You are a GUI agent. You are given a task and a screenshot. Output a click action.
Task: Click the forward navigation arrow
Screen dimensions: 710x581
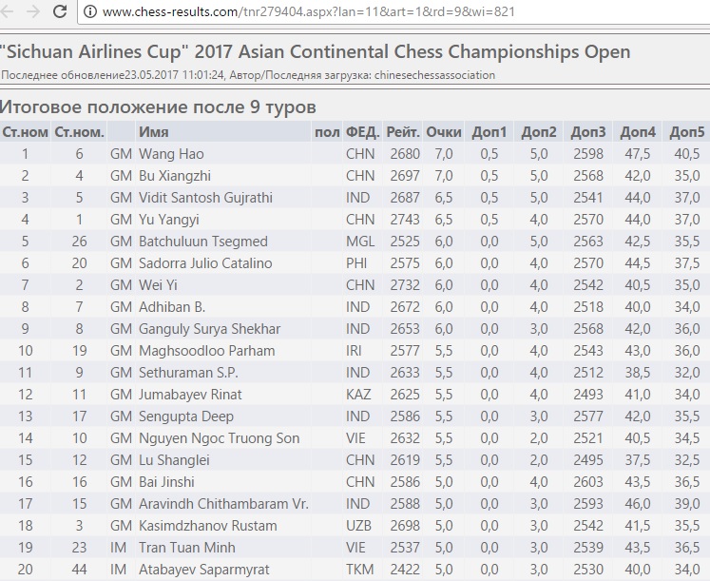point(33,11)
